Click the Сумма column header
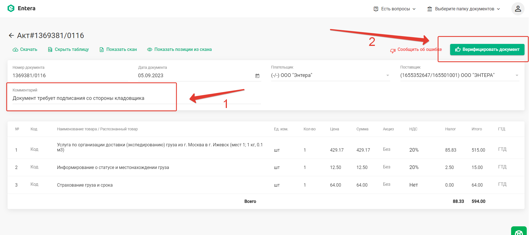The width and height of the screenshot is (529, 235). 362,129
